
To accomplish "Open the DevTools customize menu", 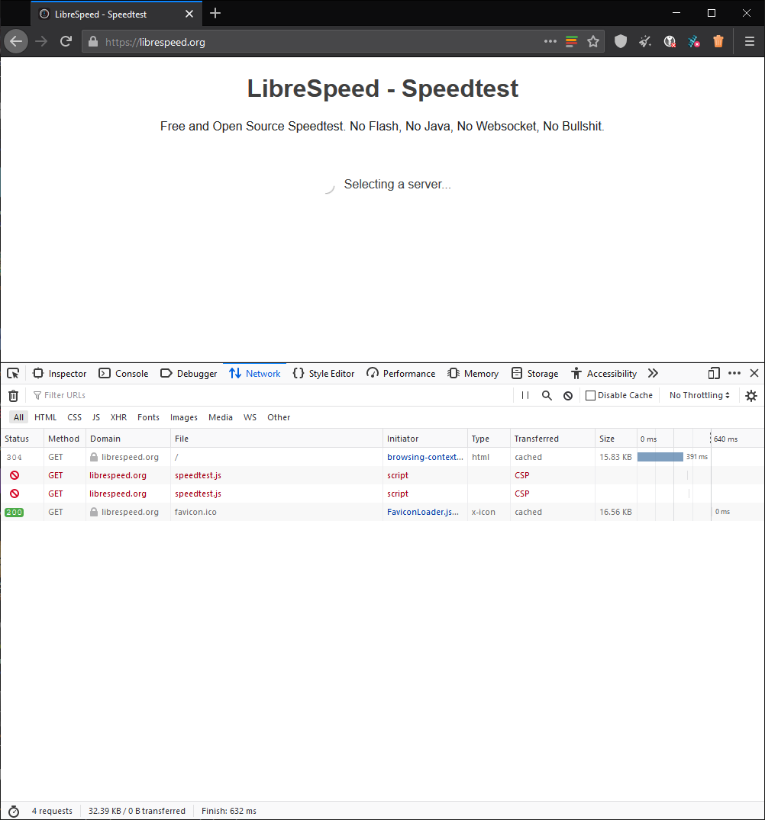I will tap(734, 373).
